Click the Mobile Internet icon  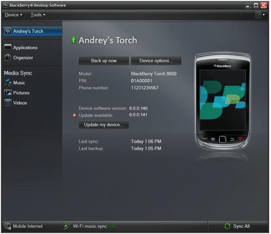[8, 226]
